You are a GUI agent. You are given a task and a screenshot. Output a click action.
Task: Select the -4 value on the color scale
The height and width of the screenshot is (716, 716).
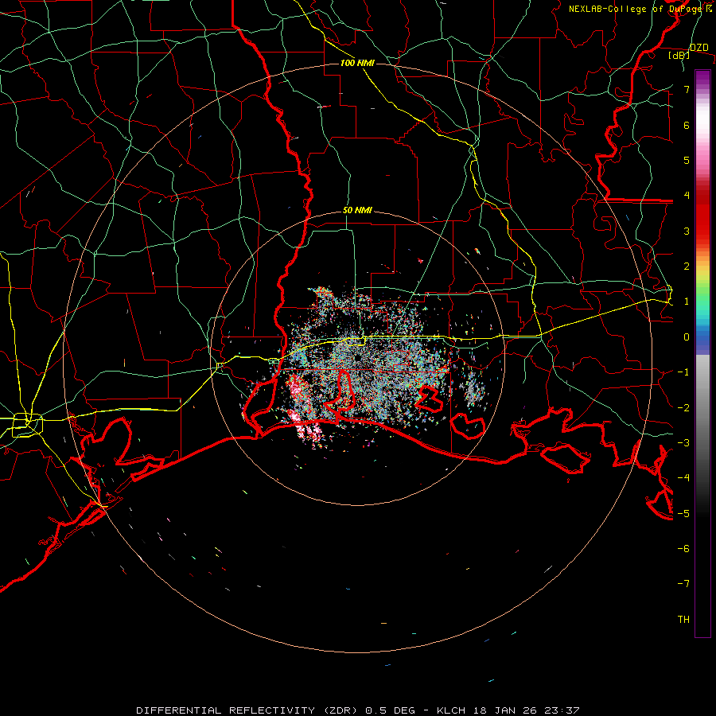coord(683,477)
